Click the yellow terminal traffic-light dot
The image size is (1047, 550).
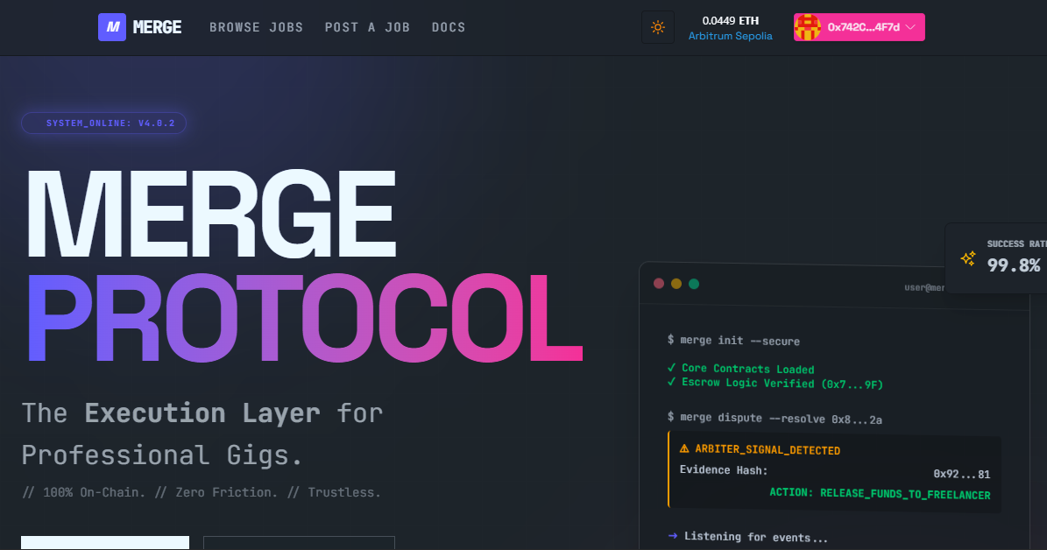point(676,284)
